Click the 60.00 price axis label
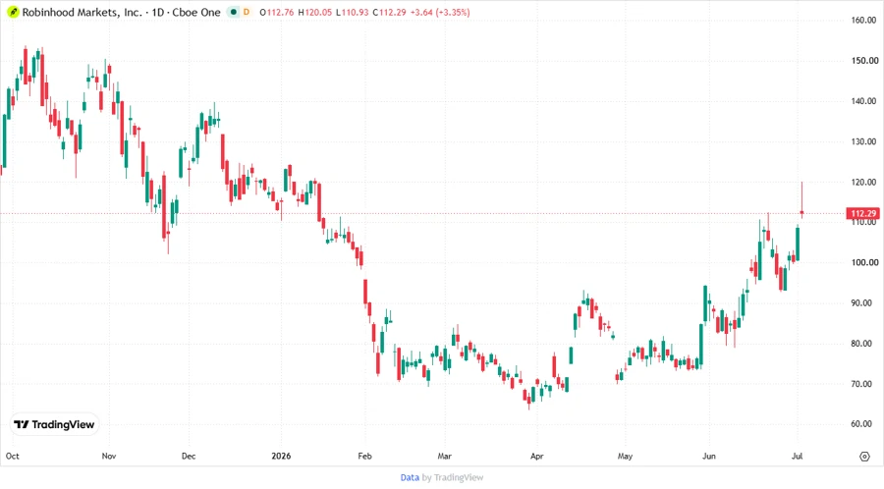This screenshot has height=489, width=884. click(862, 424)
